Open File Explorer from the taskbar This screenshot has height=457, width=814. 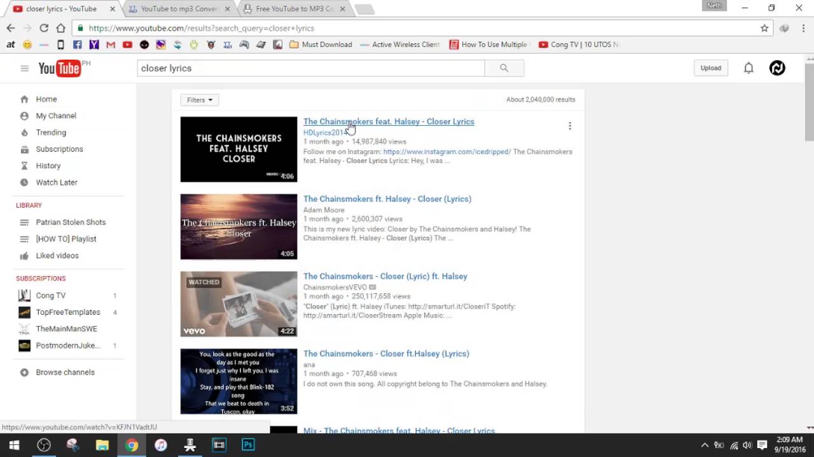pos(102,445)
